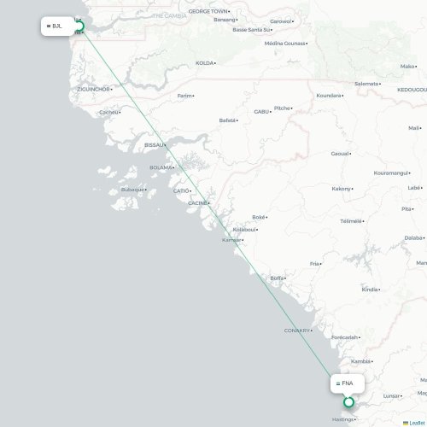The image size is (427, 427).
Task: Click the Leaflet flag logo icon
Action: (x=406, y=424)
